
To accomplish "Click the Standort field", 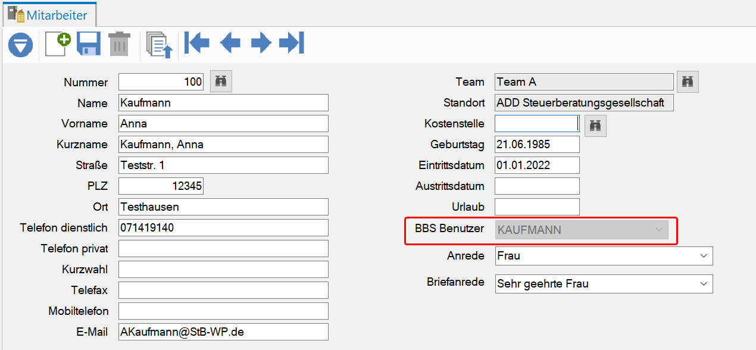I will coord(584,103).
